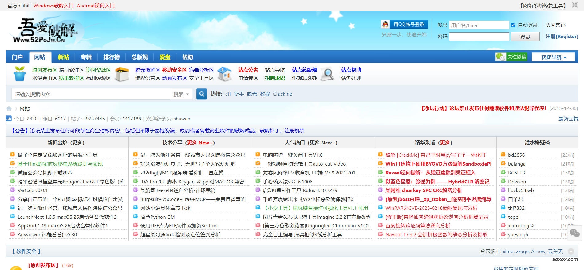
Task: Click the WeChat follow icon in navbar
Action: 500,57
